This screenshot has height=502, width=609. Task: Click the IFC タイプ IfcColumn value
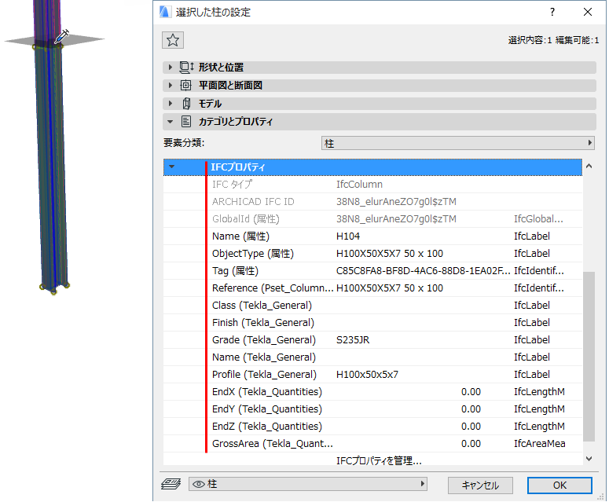coord(359,185)
